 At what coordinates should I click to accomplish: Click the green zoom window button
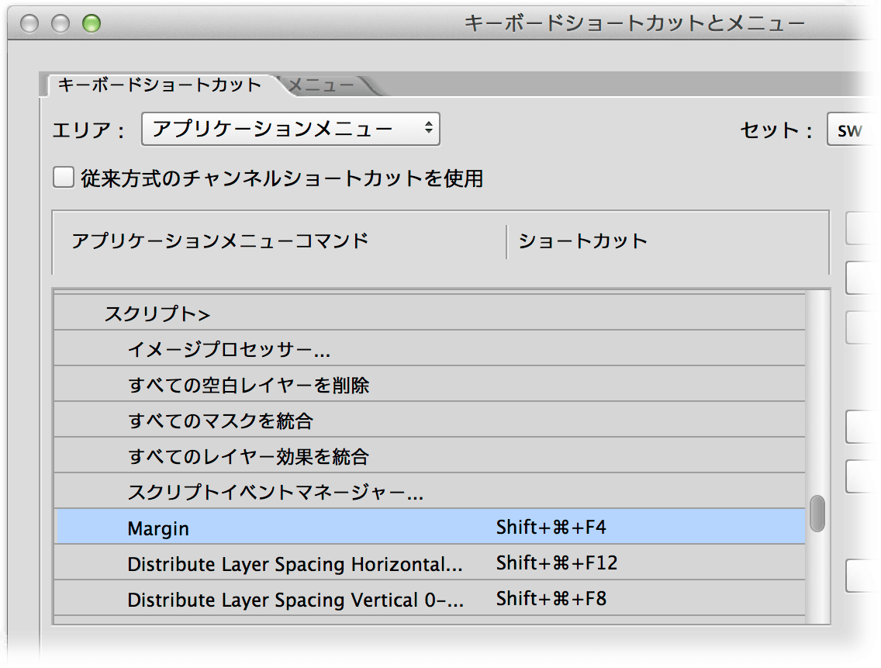tap(91, 23)
